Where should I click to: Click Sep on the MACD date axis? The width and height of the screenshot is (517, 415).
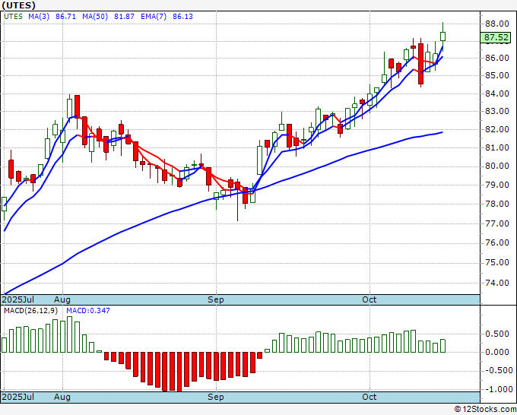(x=216, y=397)
